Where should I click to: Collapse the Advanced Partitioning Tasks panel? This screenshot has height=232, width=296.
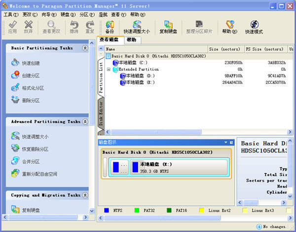tap(85, 121)
